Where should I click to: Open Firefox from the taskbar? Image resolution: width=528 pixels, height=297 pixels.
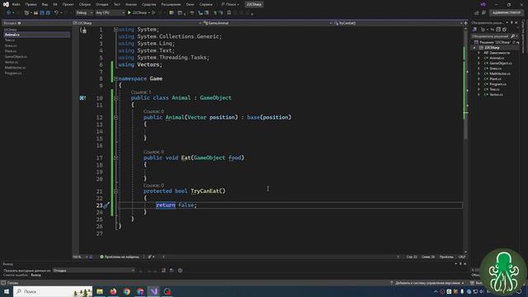click(113, 291)
